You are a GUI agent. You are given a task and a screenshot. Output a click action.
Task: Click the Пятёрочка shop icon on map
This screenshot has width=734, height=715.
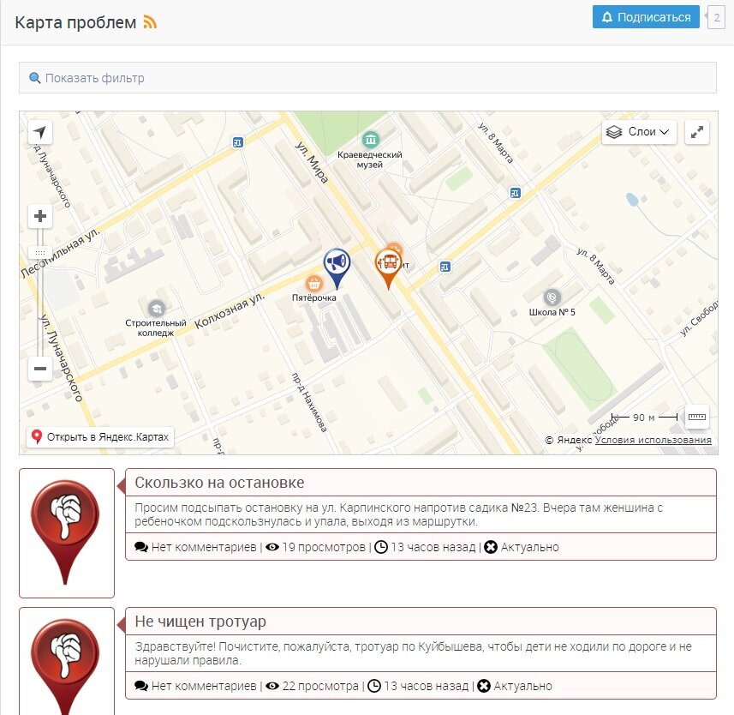[313, 284]
